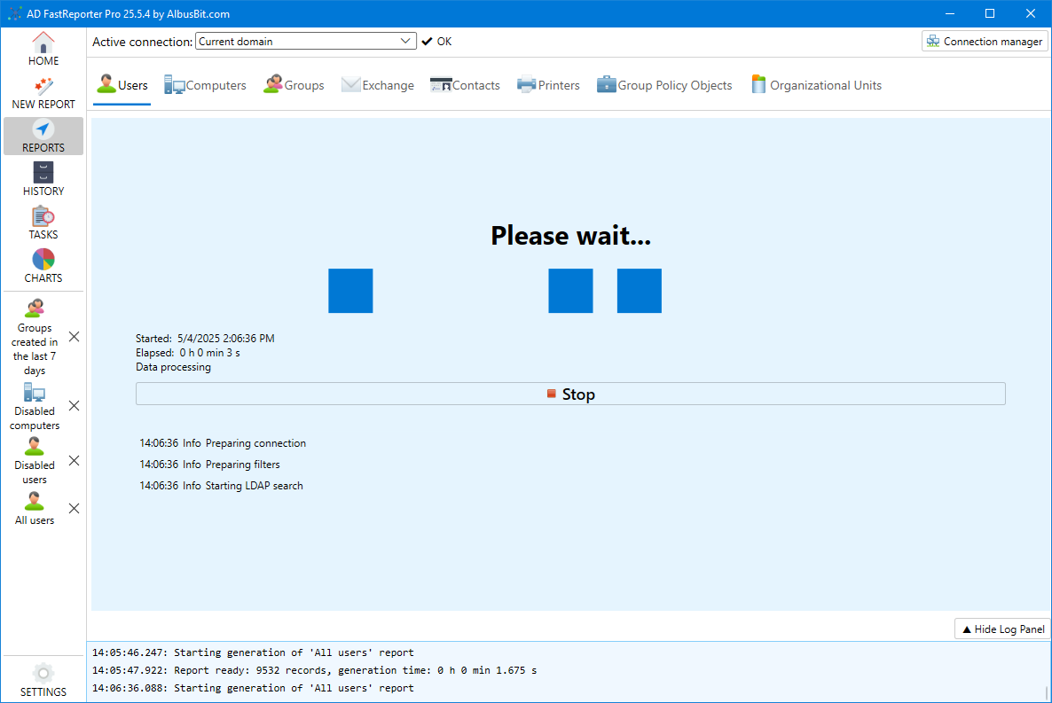The height and width of the screenshot is (703, 1052).
Task: Open the NEW REPORT wizard
Action: [x=43, y=93]
